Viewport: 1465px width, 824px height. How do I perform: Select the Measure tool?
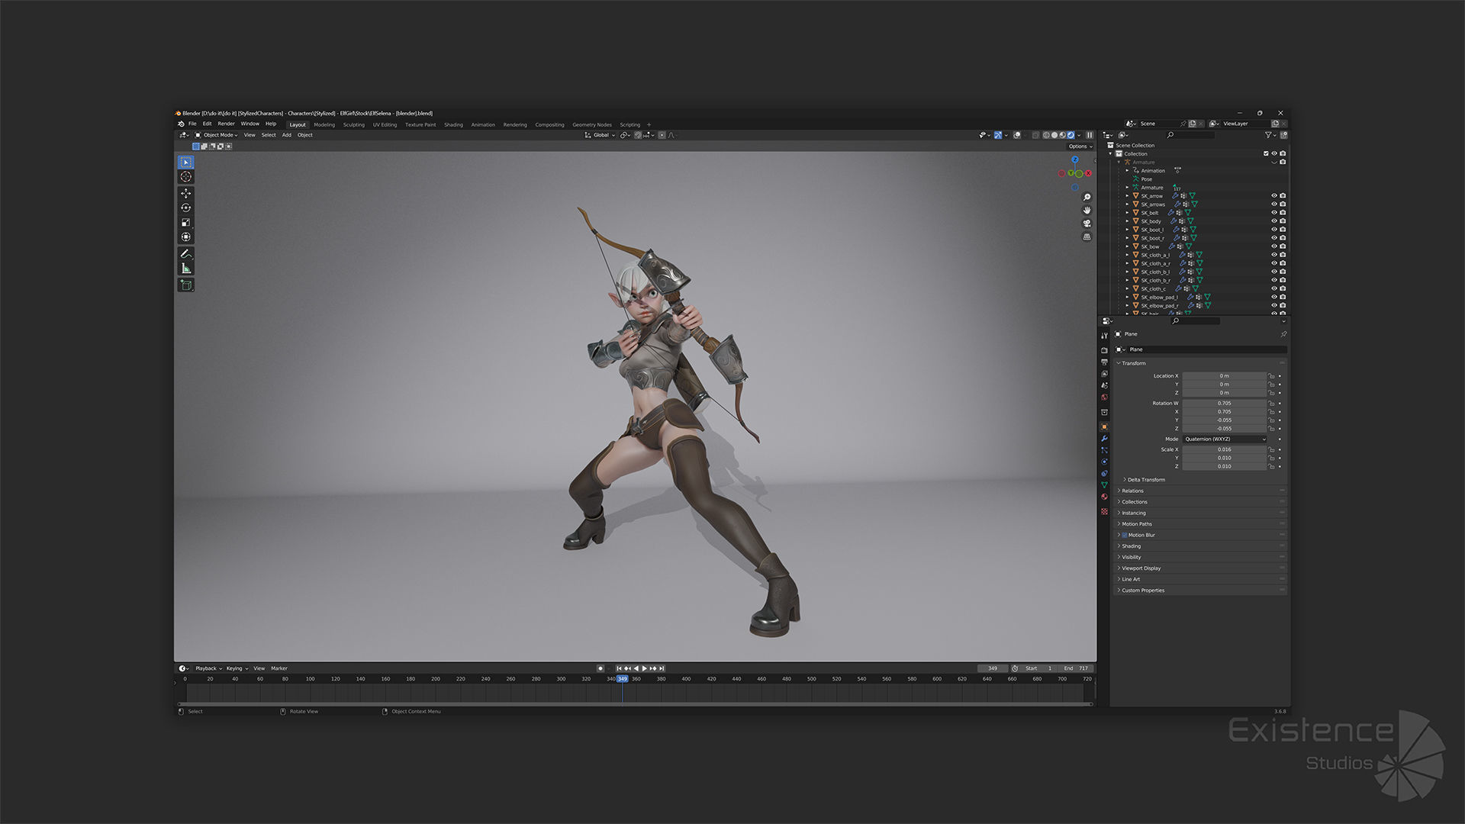click(x=186, y=269)
